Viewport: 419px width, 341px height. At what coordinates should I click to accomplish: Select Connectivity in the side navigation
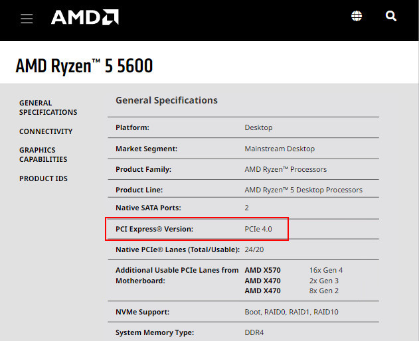click(46, 131)
